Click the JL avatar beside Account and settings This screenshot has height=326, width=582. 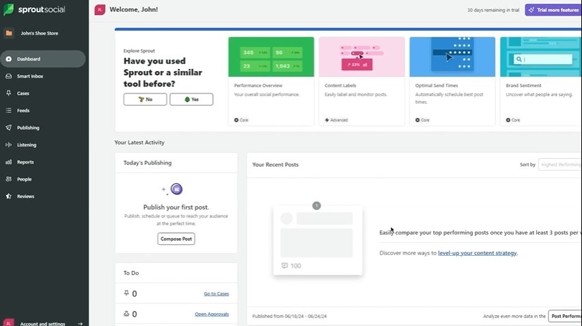[8, 323]
